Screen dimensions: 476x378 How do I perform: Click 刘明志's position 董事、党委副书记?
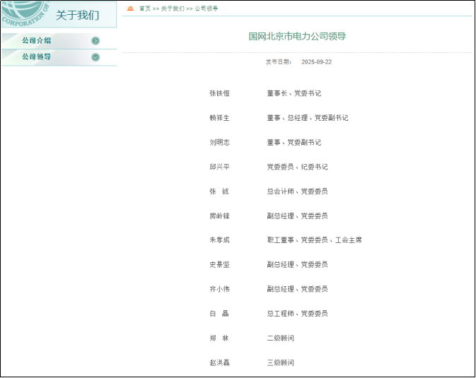pos(294,142)
